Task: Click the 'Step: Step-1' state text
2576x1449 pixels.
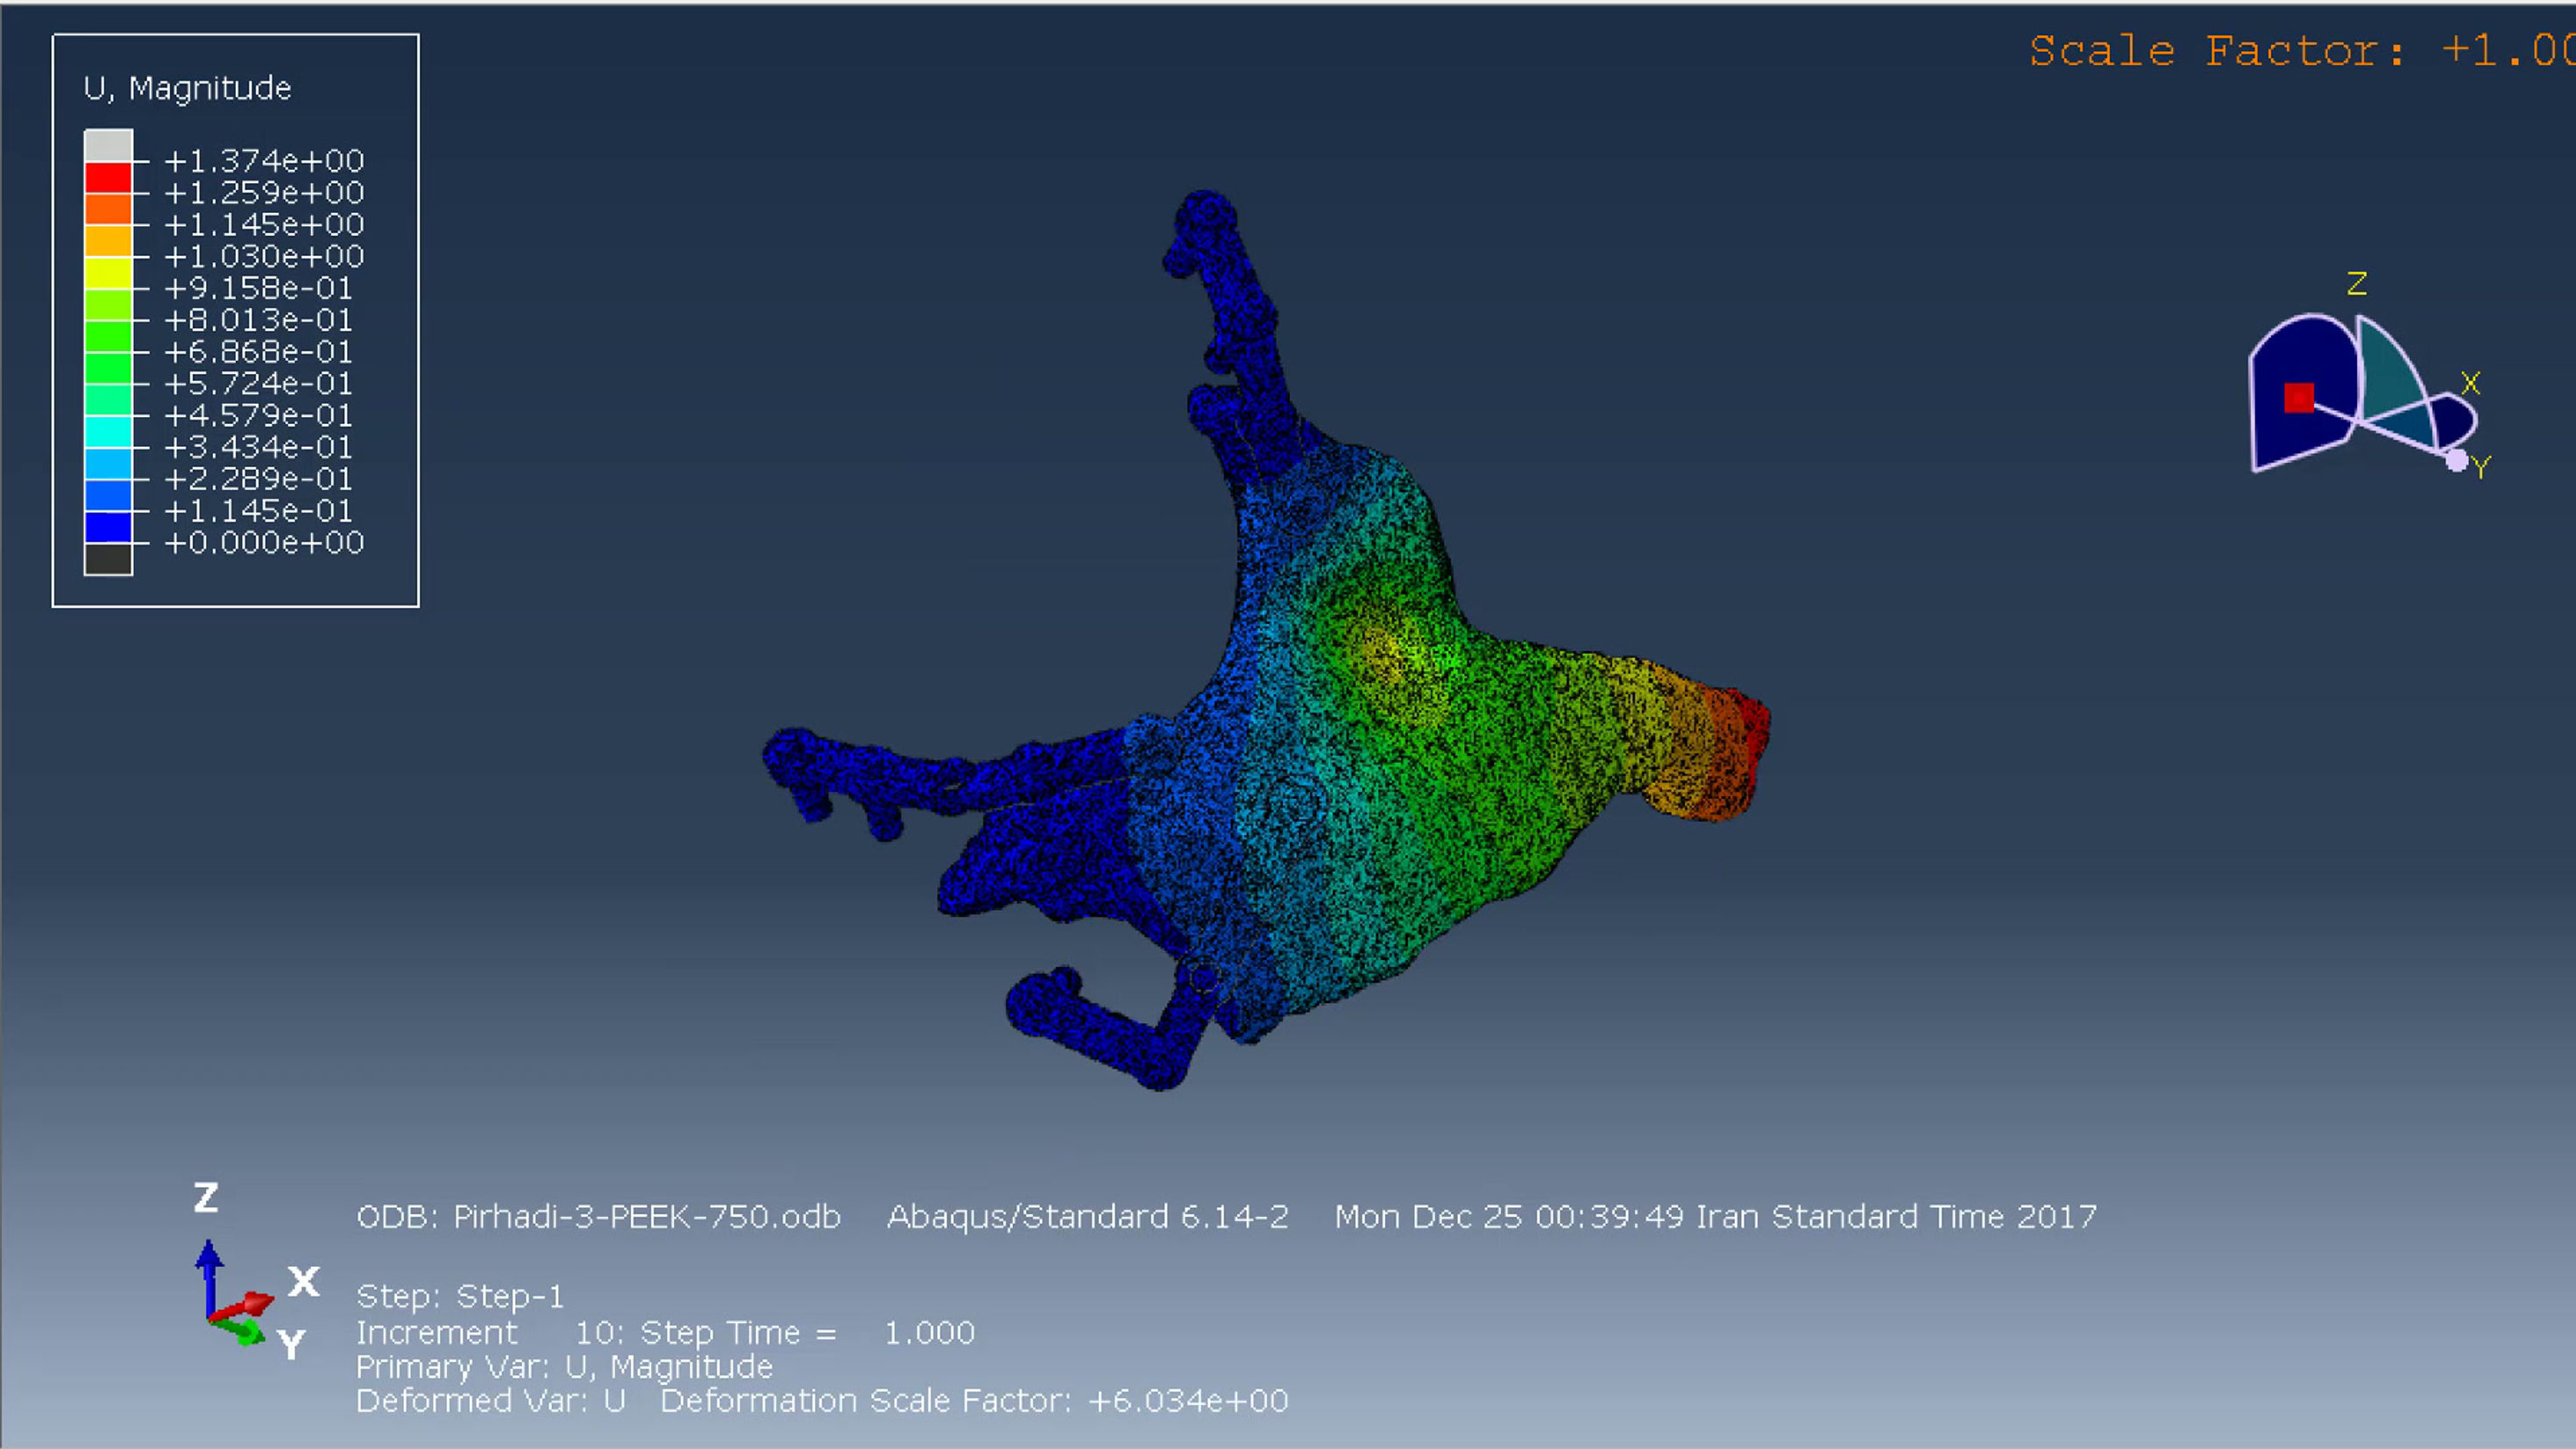Action: (460, 1297)
